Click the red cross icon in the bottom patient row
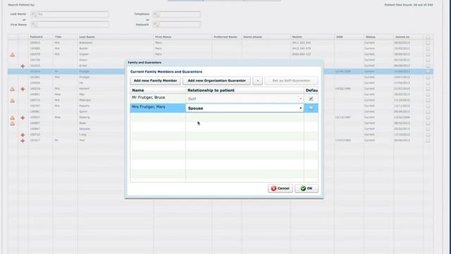 point(23,140)
